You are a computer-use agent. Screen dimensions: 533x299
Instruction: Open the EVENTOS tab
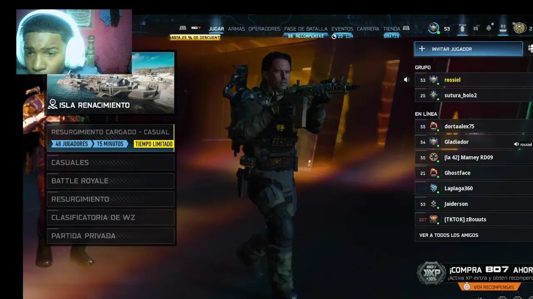[342, 29]
